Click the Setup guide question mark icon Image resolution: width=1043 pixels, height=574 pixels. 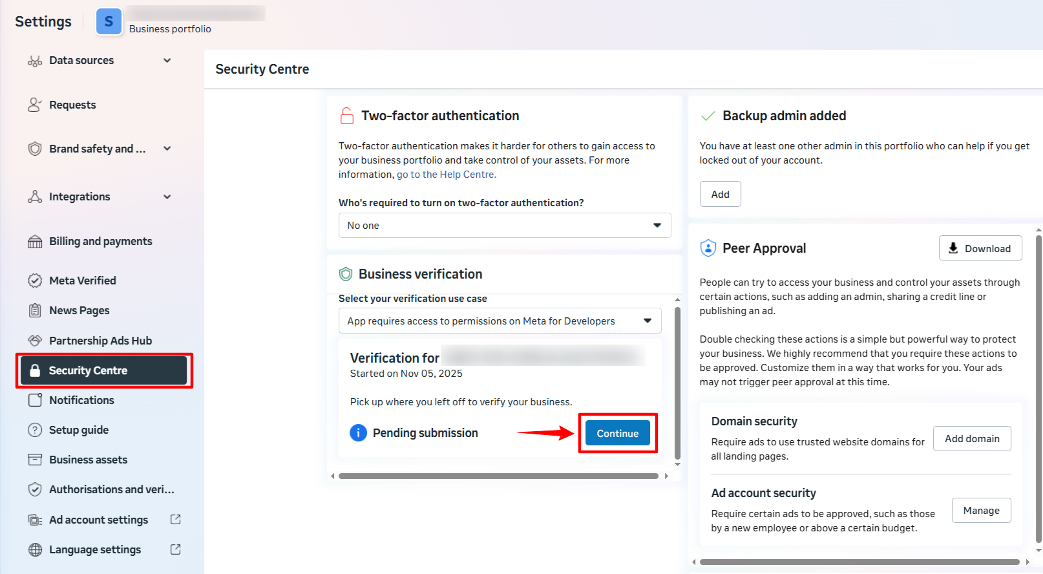[x=35, y=430]
